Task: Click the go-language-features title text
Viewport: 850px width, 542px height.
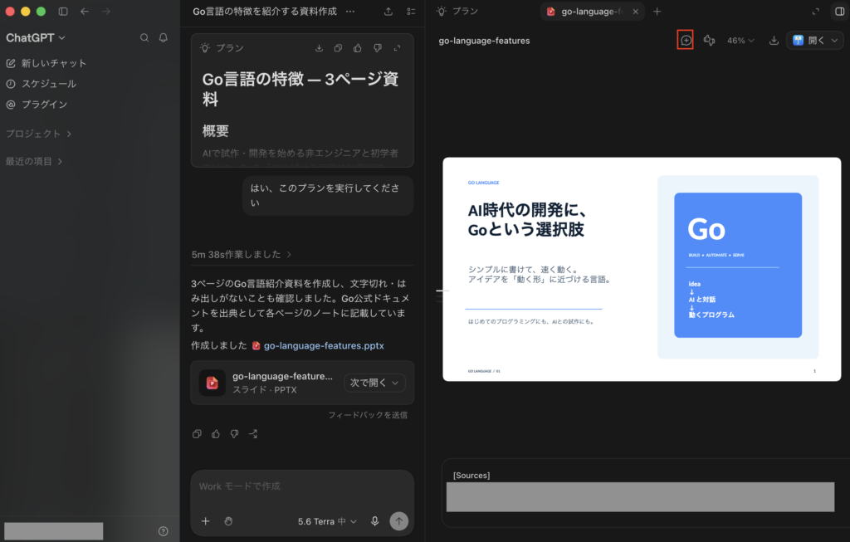Action: pos(484,41)
